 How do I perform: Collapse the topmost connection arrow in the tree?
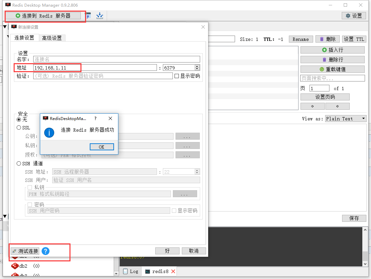point(5,27)
